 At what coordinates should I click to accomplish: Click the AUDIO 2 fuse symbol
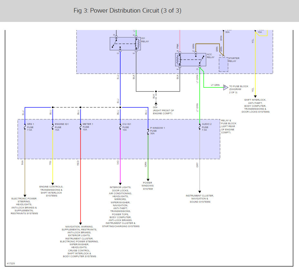200,127
